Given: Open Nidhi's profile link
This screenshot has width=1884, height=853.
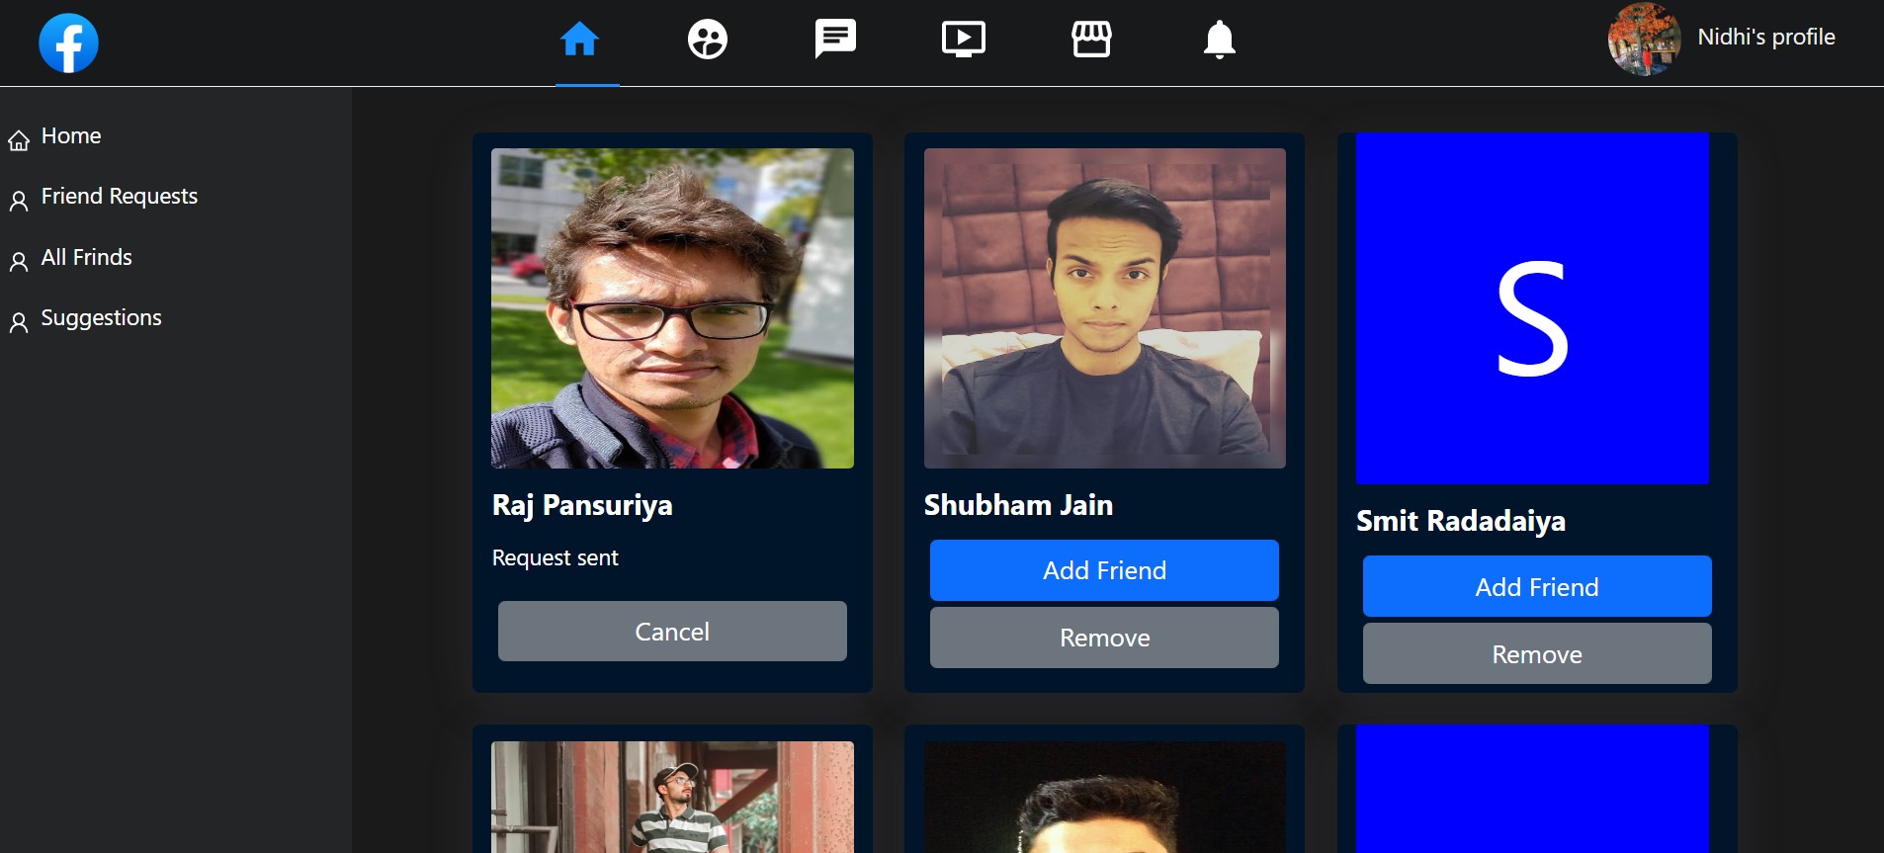Looking at the screenshot, I should point(1765,38).
